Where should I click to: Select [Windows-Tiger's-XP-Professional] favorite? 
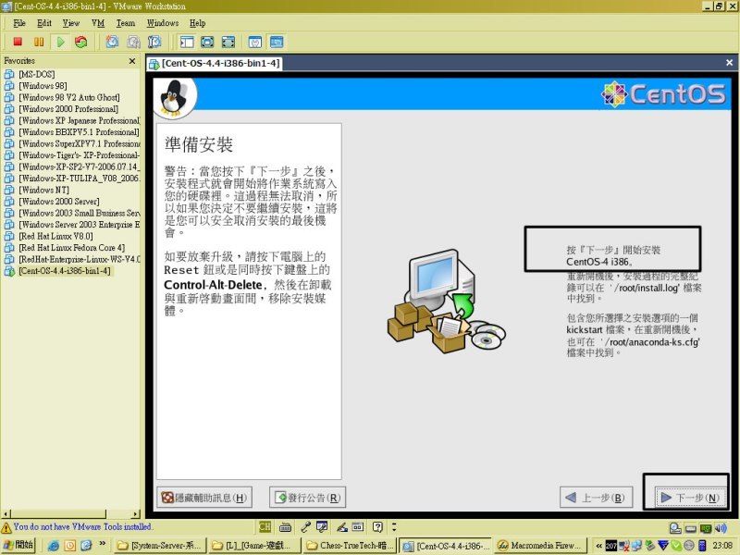(x=79, y=155)
